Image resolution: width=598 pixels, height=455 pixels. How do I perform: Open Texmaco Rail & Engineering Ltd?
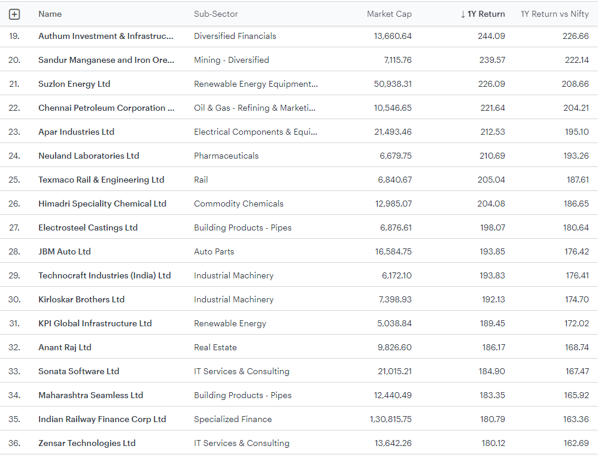[x=101, y=180]
